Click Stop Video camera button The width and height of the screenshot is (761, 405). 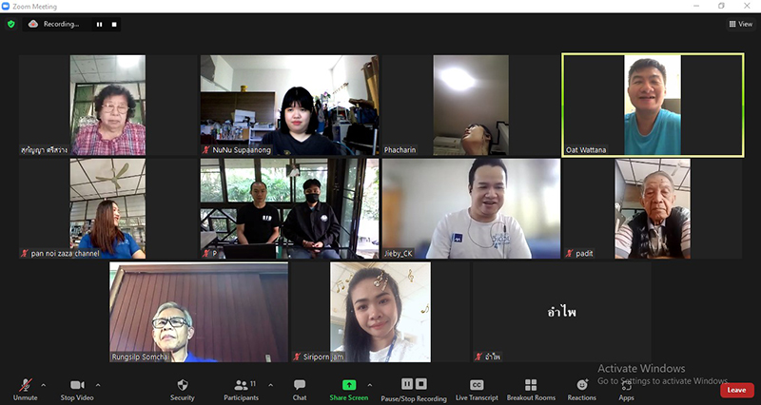click(77, 390)
